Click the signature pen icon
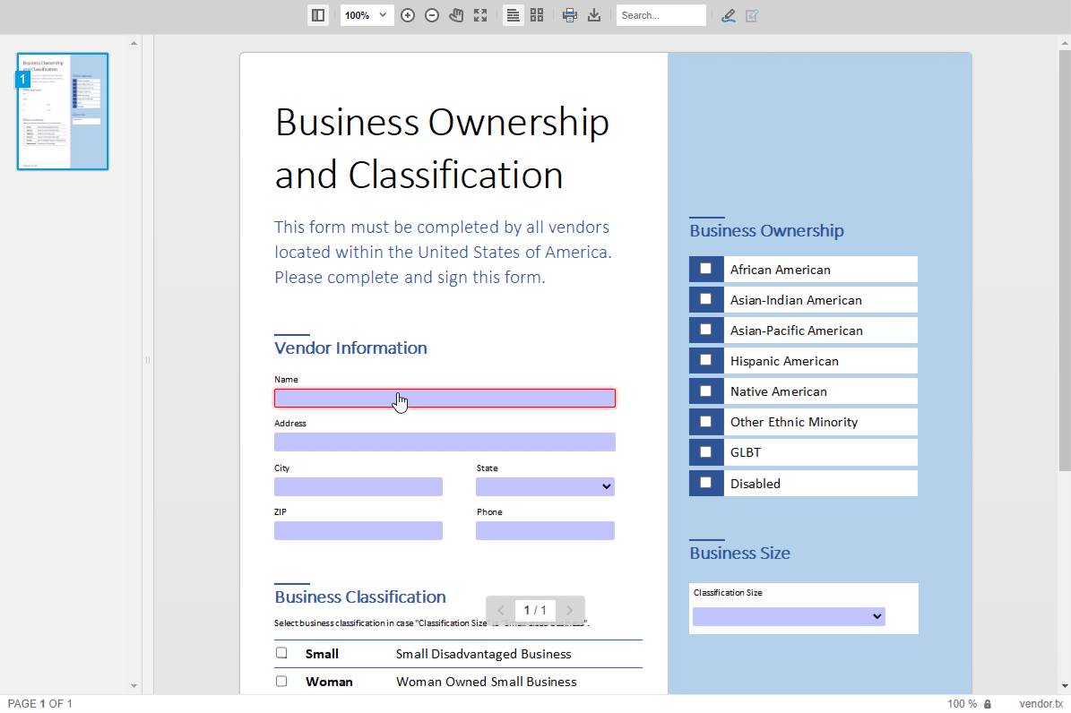The width and height of the screenshot is (1071, 713). pos(728,15)
